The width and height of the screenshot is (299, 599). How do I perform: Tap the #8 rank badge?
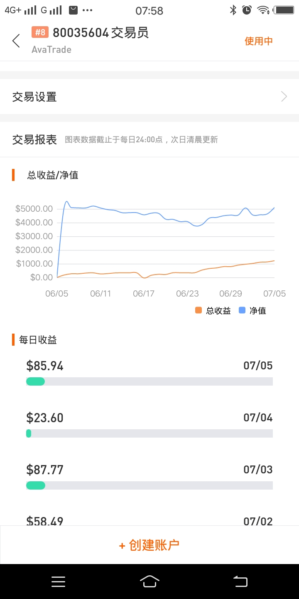(40, 32)
